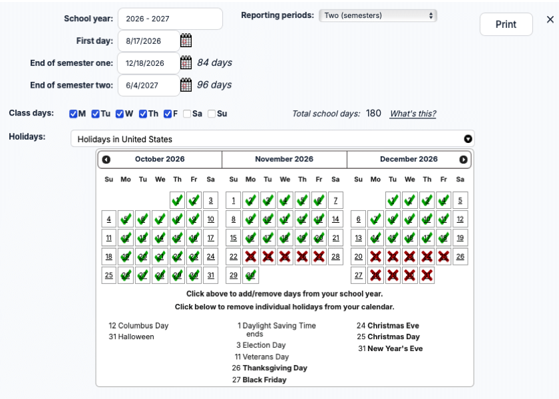559x399 pixels.
Task: Click the Print button
Action: [x=506, y=24]
